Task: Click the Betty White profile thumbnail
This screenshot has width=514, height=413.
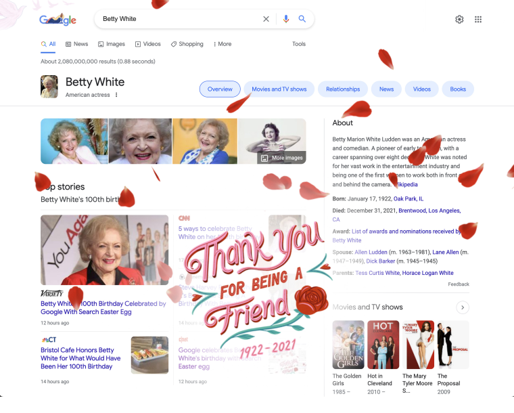Action: pyautogui.click(x=49, y=87)
